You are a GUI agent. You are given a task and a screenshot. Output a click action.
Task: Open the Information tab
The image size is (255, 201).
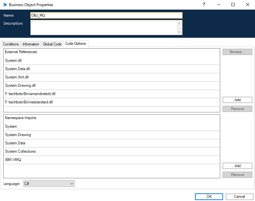[31, 44]
